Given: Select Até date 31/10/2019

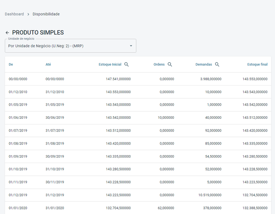Looking at the screenshot, I should (55, 169).
